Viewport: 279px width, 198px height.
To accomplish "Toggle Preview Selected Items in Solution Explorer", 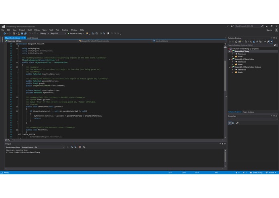I will click(x=271, y=42).
